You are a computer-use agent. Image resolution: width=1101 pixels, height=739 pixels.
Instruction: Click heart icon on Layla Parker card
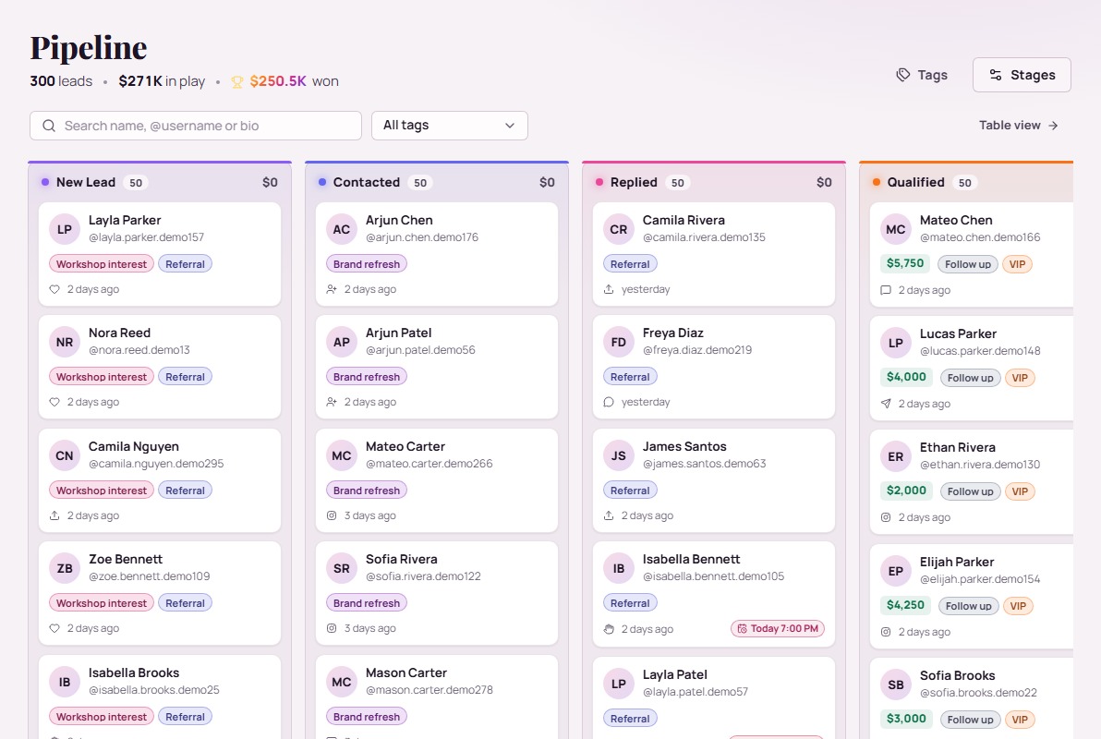54,289
